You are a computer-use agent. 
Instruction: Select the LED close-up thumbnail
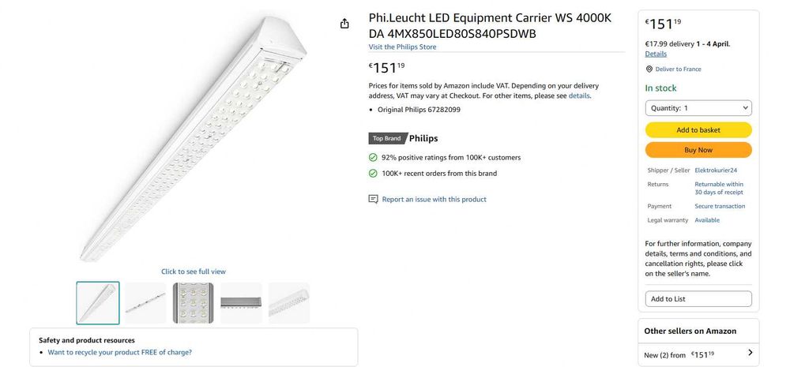193,303
